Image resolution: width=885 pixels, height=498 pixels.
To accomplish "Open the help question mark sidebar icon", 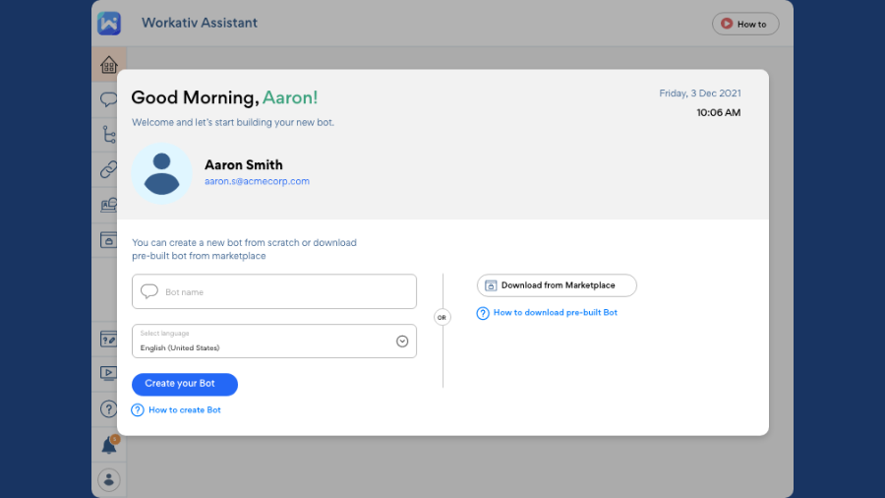I will (109, 408).
